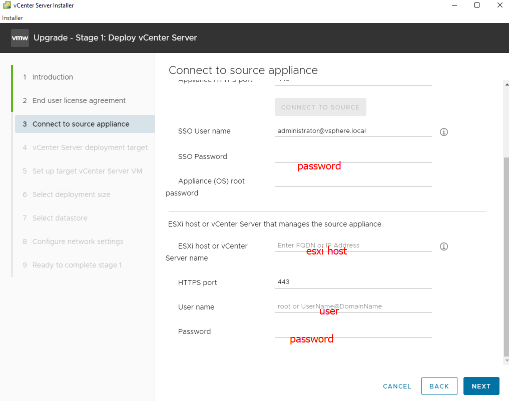509x401 pixels.
Task: Go to End user license agreement step
Action: (79, 100)
